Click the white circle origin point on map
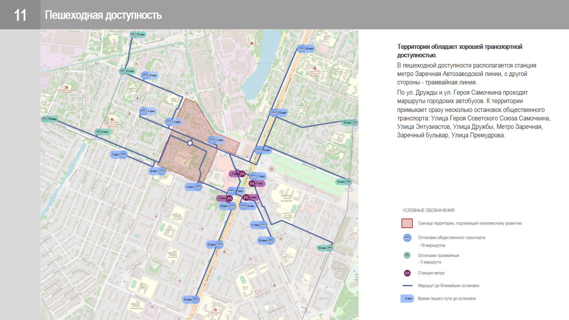This screenshot has height=320, width=569. click(190, 143)
